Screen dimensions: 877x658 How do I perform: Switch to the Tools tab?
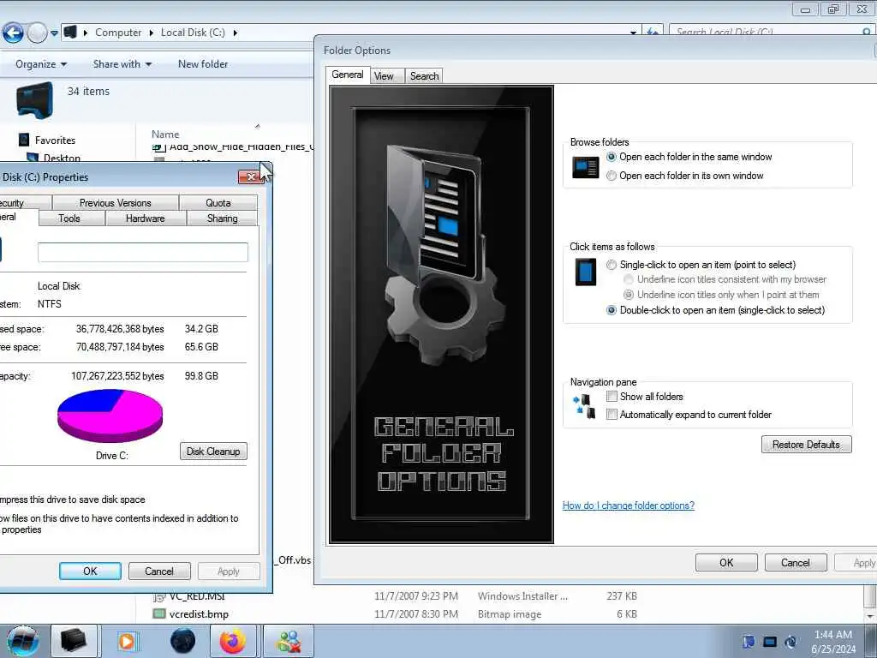[x=69, y=218]
